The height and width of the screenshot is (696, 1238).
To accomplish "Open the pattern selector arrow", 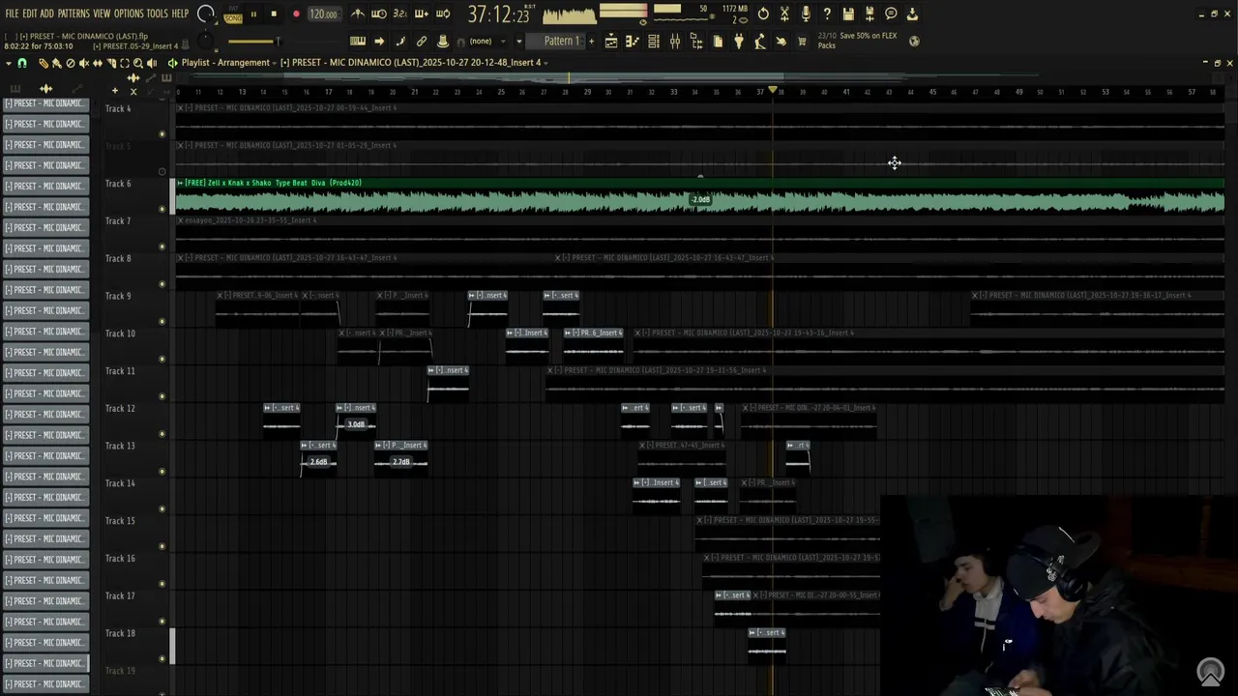I will [519, 42].
